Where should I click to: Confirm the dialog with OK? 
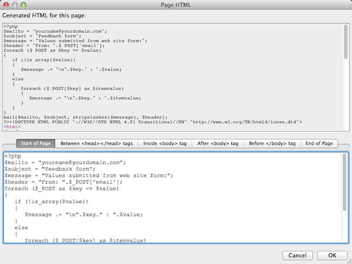[x=332, y=255]
